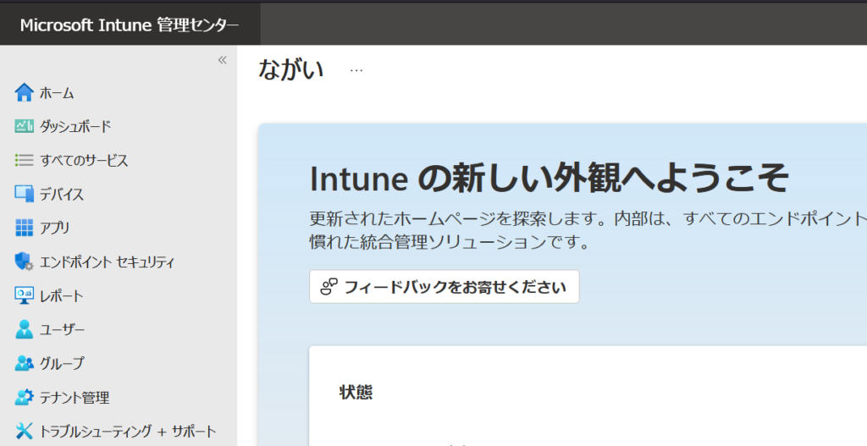Viewport: 867px width, 446px height.
Task: Click the Devices monitor icon
Action: point(24,194)
